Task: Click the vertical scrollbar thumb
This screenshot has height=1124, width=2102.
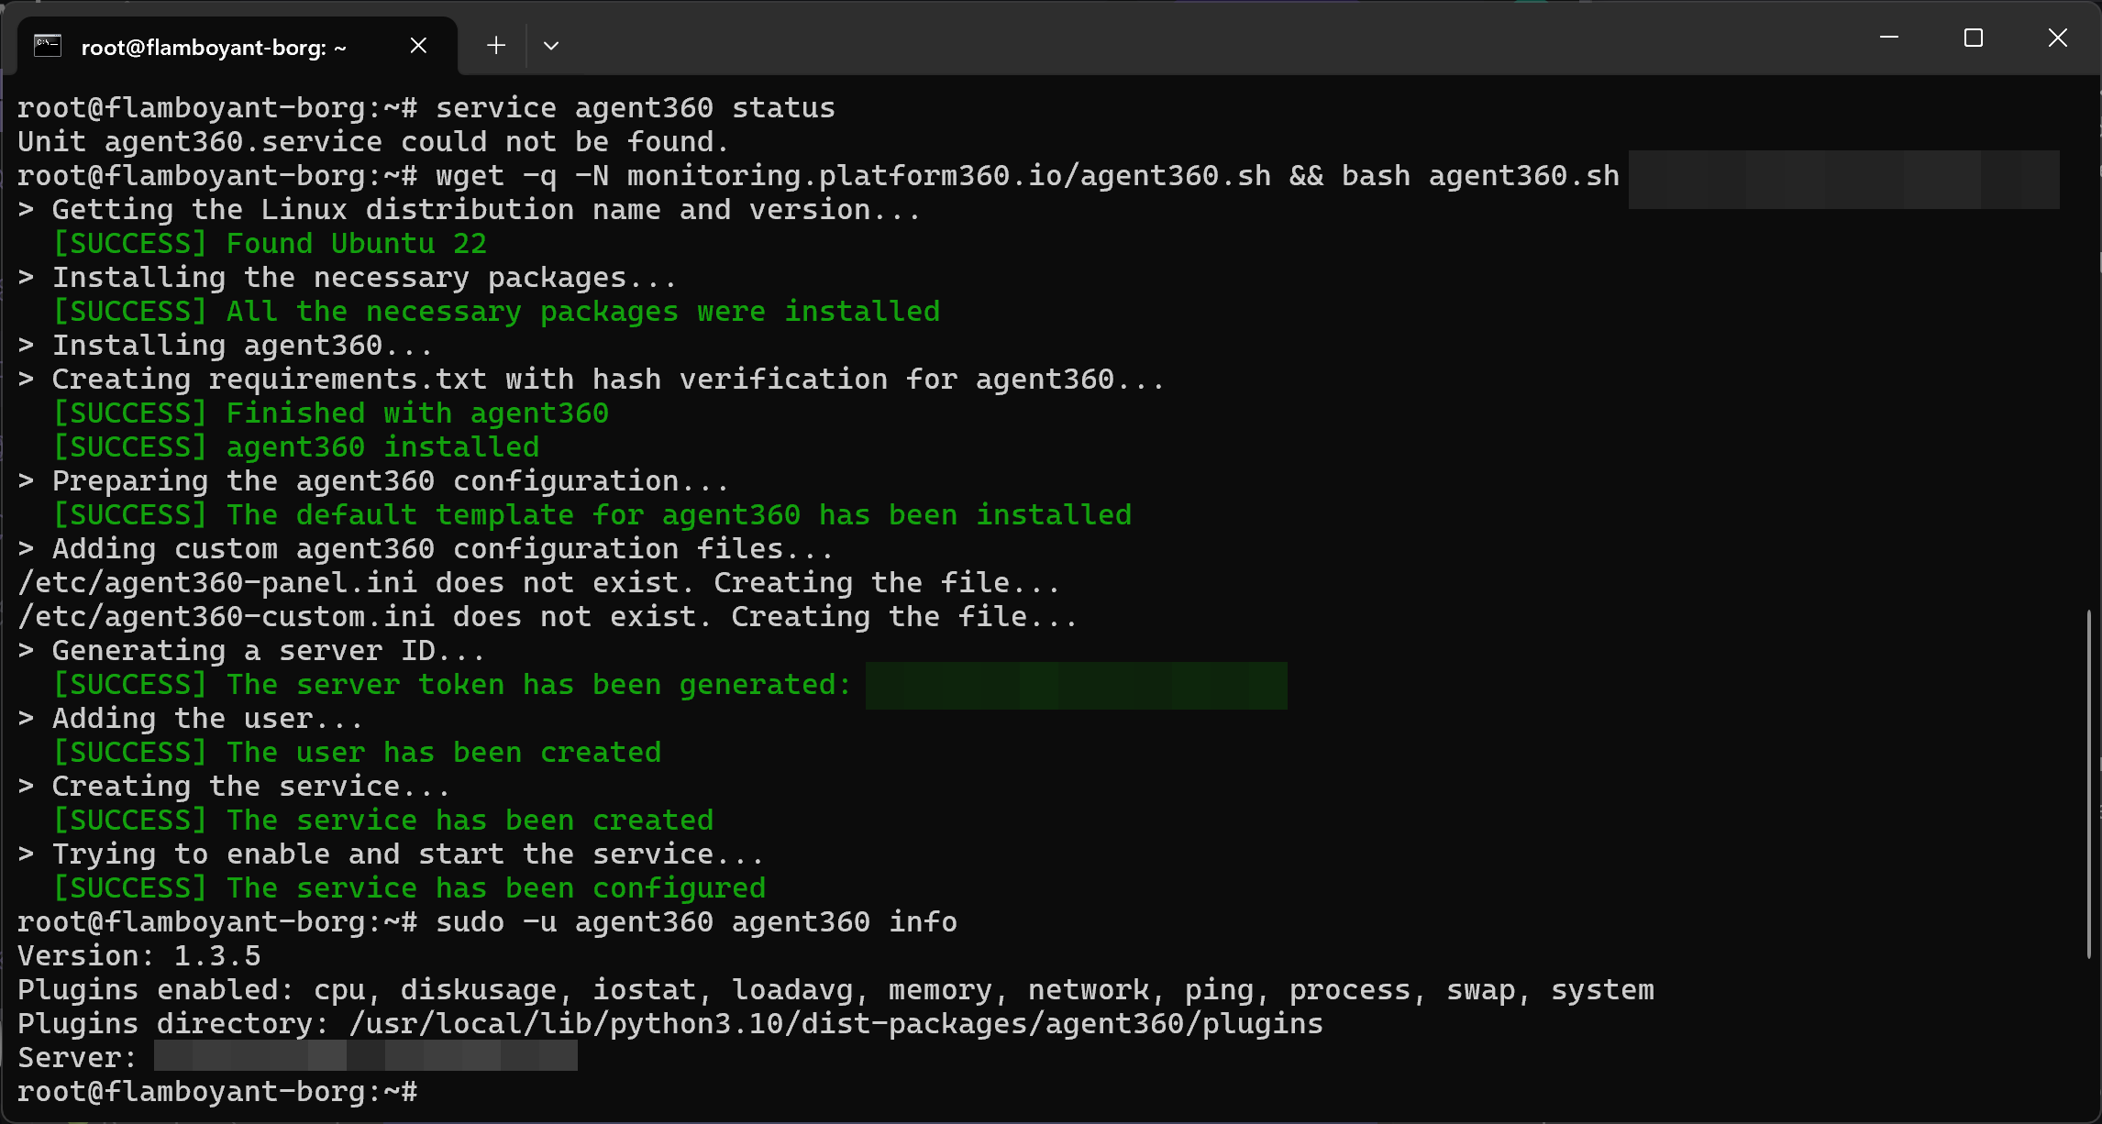Action: (x=2088, y=785)
